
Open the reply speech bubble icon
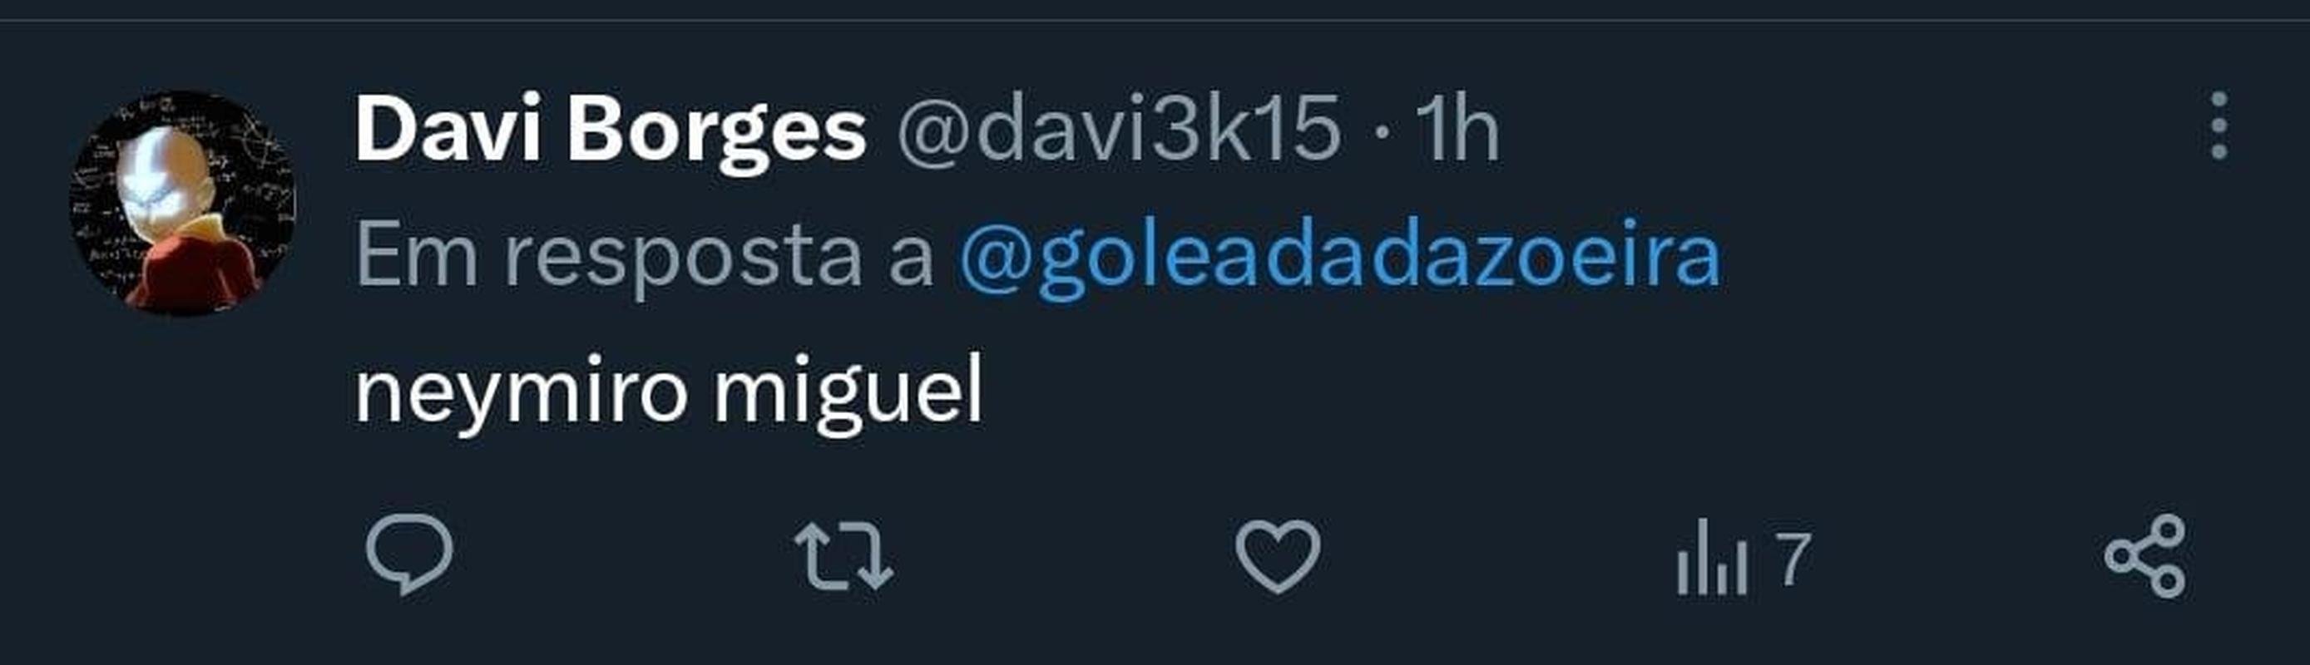pyautogui.click(x=410, y=554)
